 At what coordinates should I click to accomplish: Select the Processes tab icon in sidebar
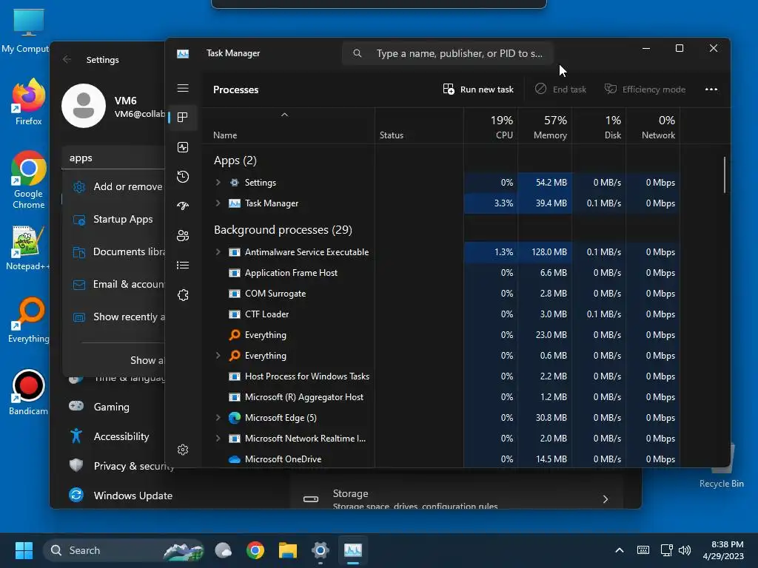183,118
